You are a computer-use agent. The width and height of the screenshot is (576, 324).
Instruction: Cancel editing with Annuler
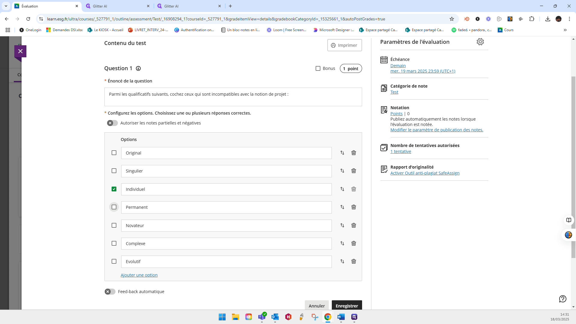(317, 305)
